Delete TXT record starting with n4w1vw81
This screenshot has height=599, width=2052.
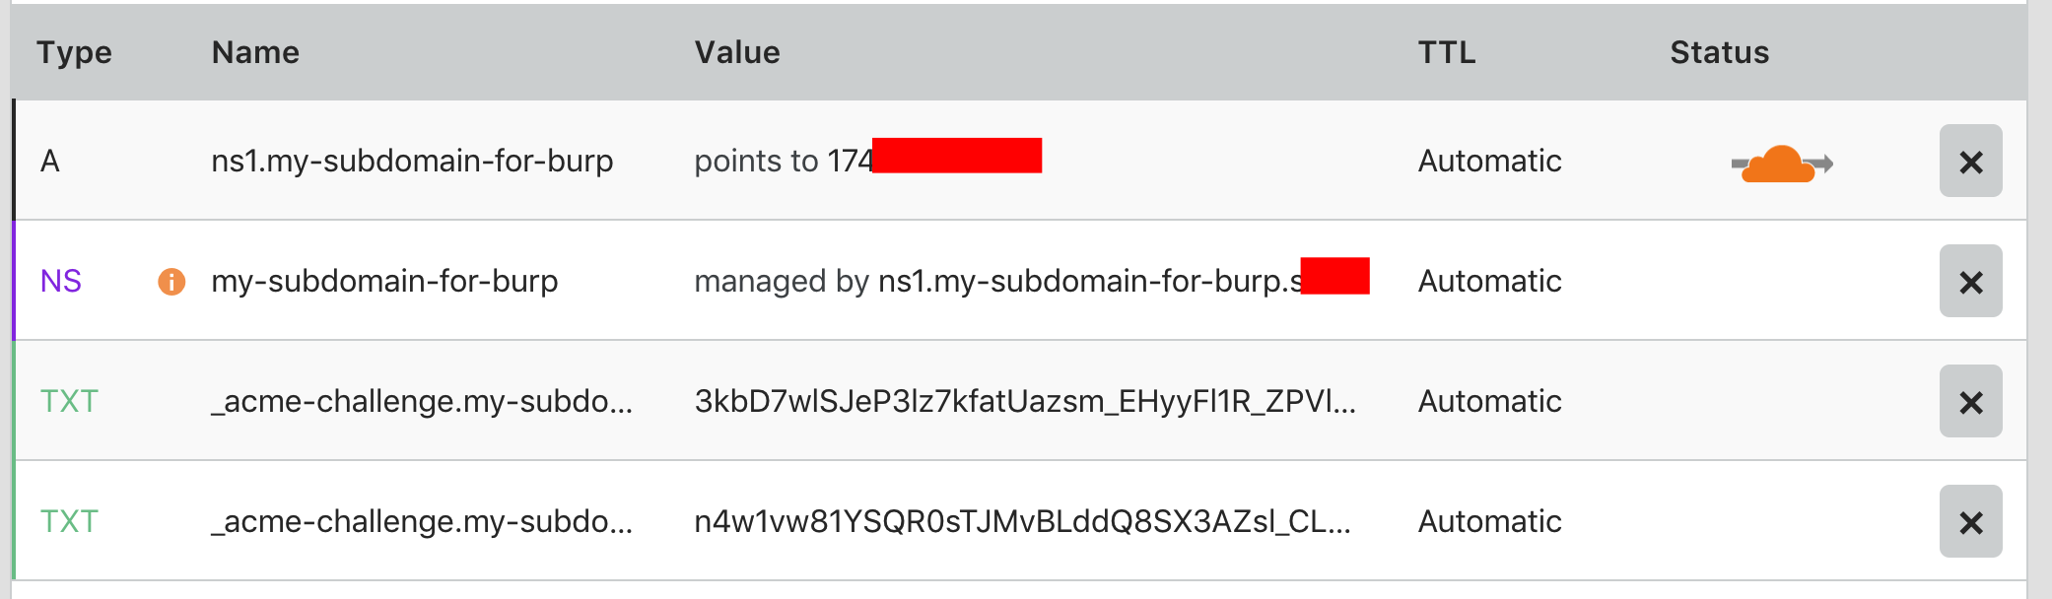(1970, 521)
